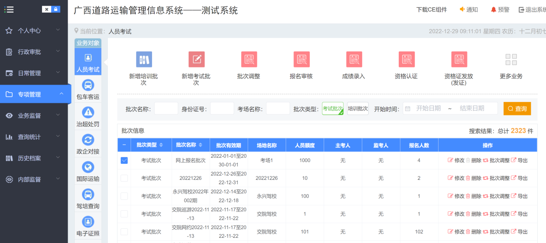This screenshot has height=243, width=546.
Task: Open 新增培训批次 icon
Action: pyautogui.click(x=144, y=60)
